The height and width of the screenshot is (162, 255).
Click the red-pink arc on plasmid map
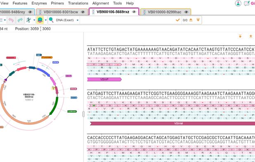[21, 69]
